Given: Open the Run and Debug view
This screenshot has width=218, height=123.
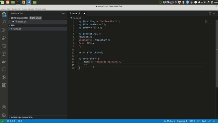Looking at the screenshot, I should (x=4, y=38).
